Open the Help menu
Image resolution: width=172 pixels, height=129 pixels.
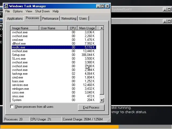point(56,11)
